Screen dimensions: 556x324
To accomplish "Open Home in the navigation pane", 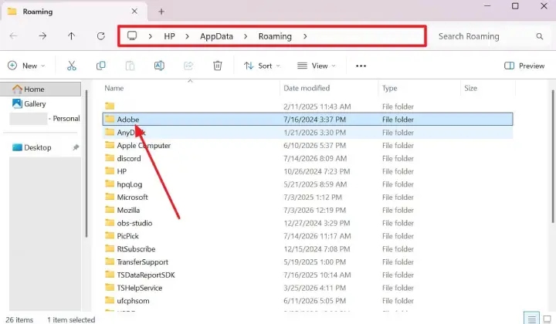I will coord(40,89).
